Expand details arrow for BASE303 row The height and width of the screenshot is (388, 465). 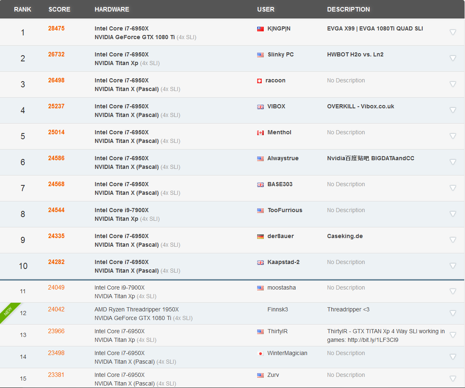[453, 188]
